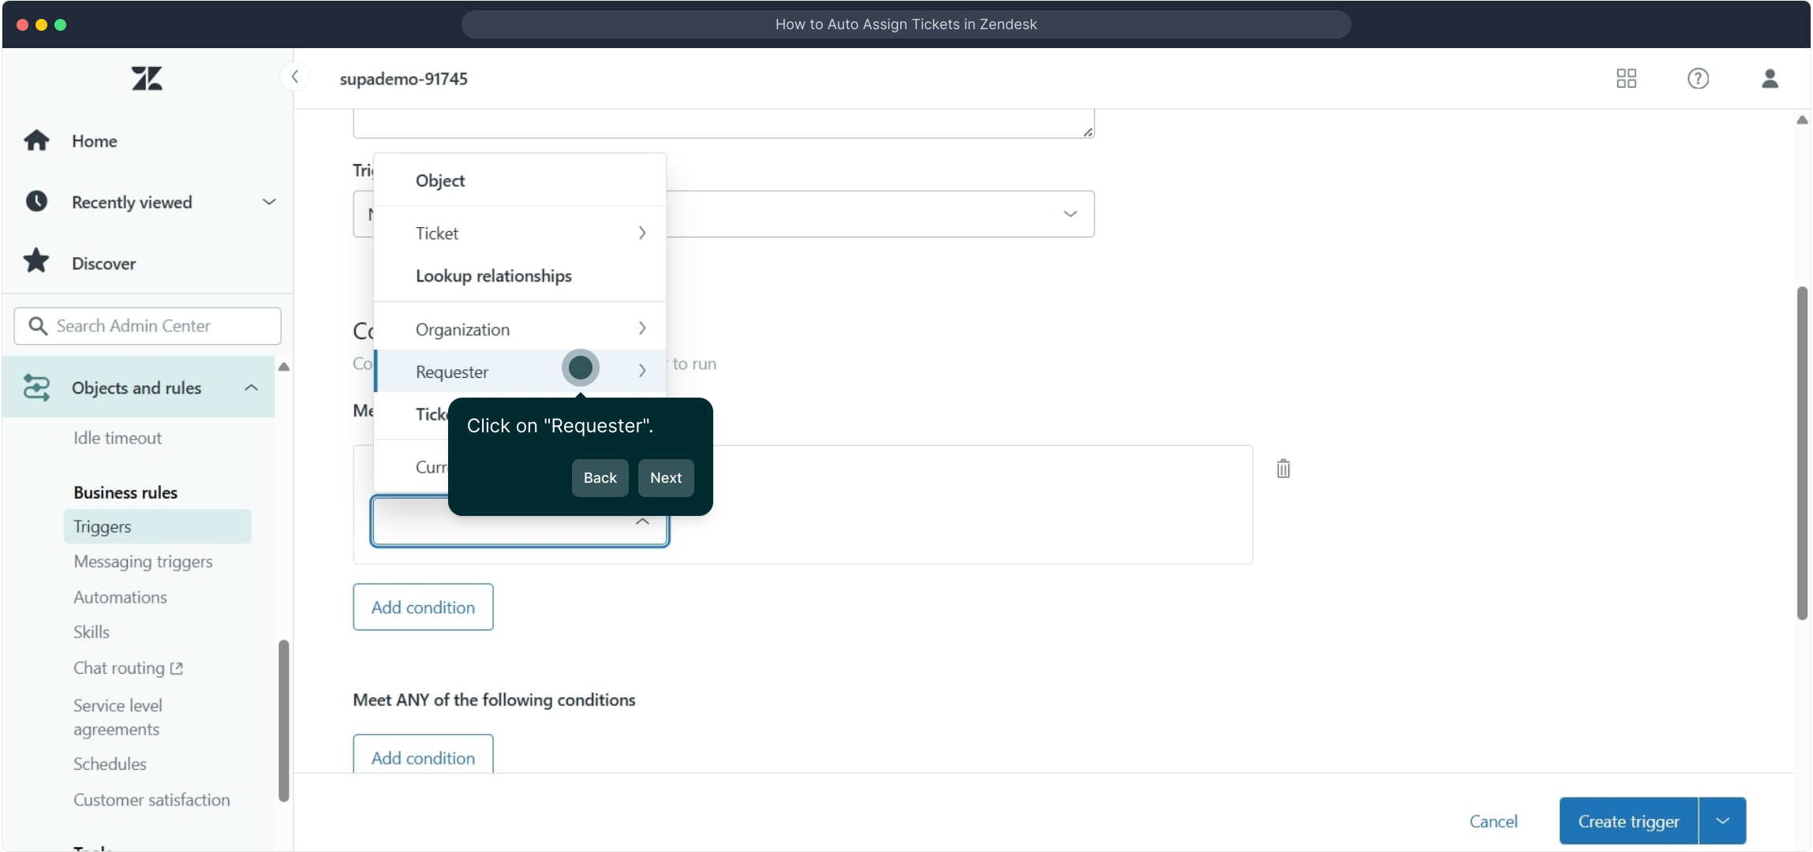The image size is (1813, 852).
Task: Open the help question mark icon
Action: pyautogui.click(x=1698, y=78)
